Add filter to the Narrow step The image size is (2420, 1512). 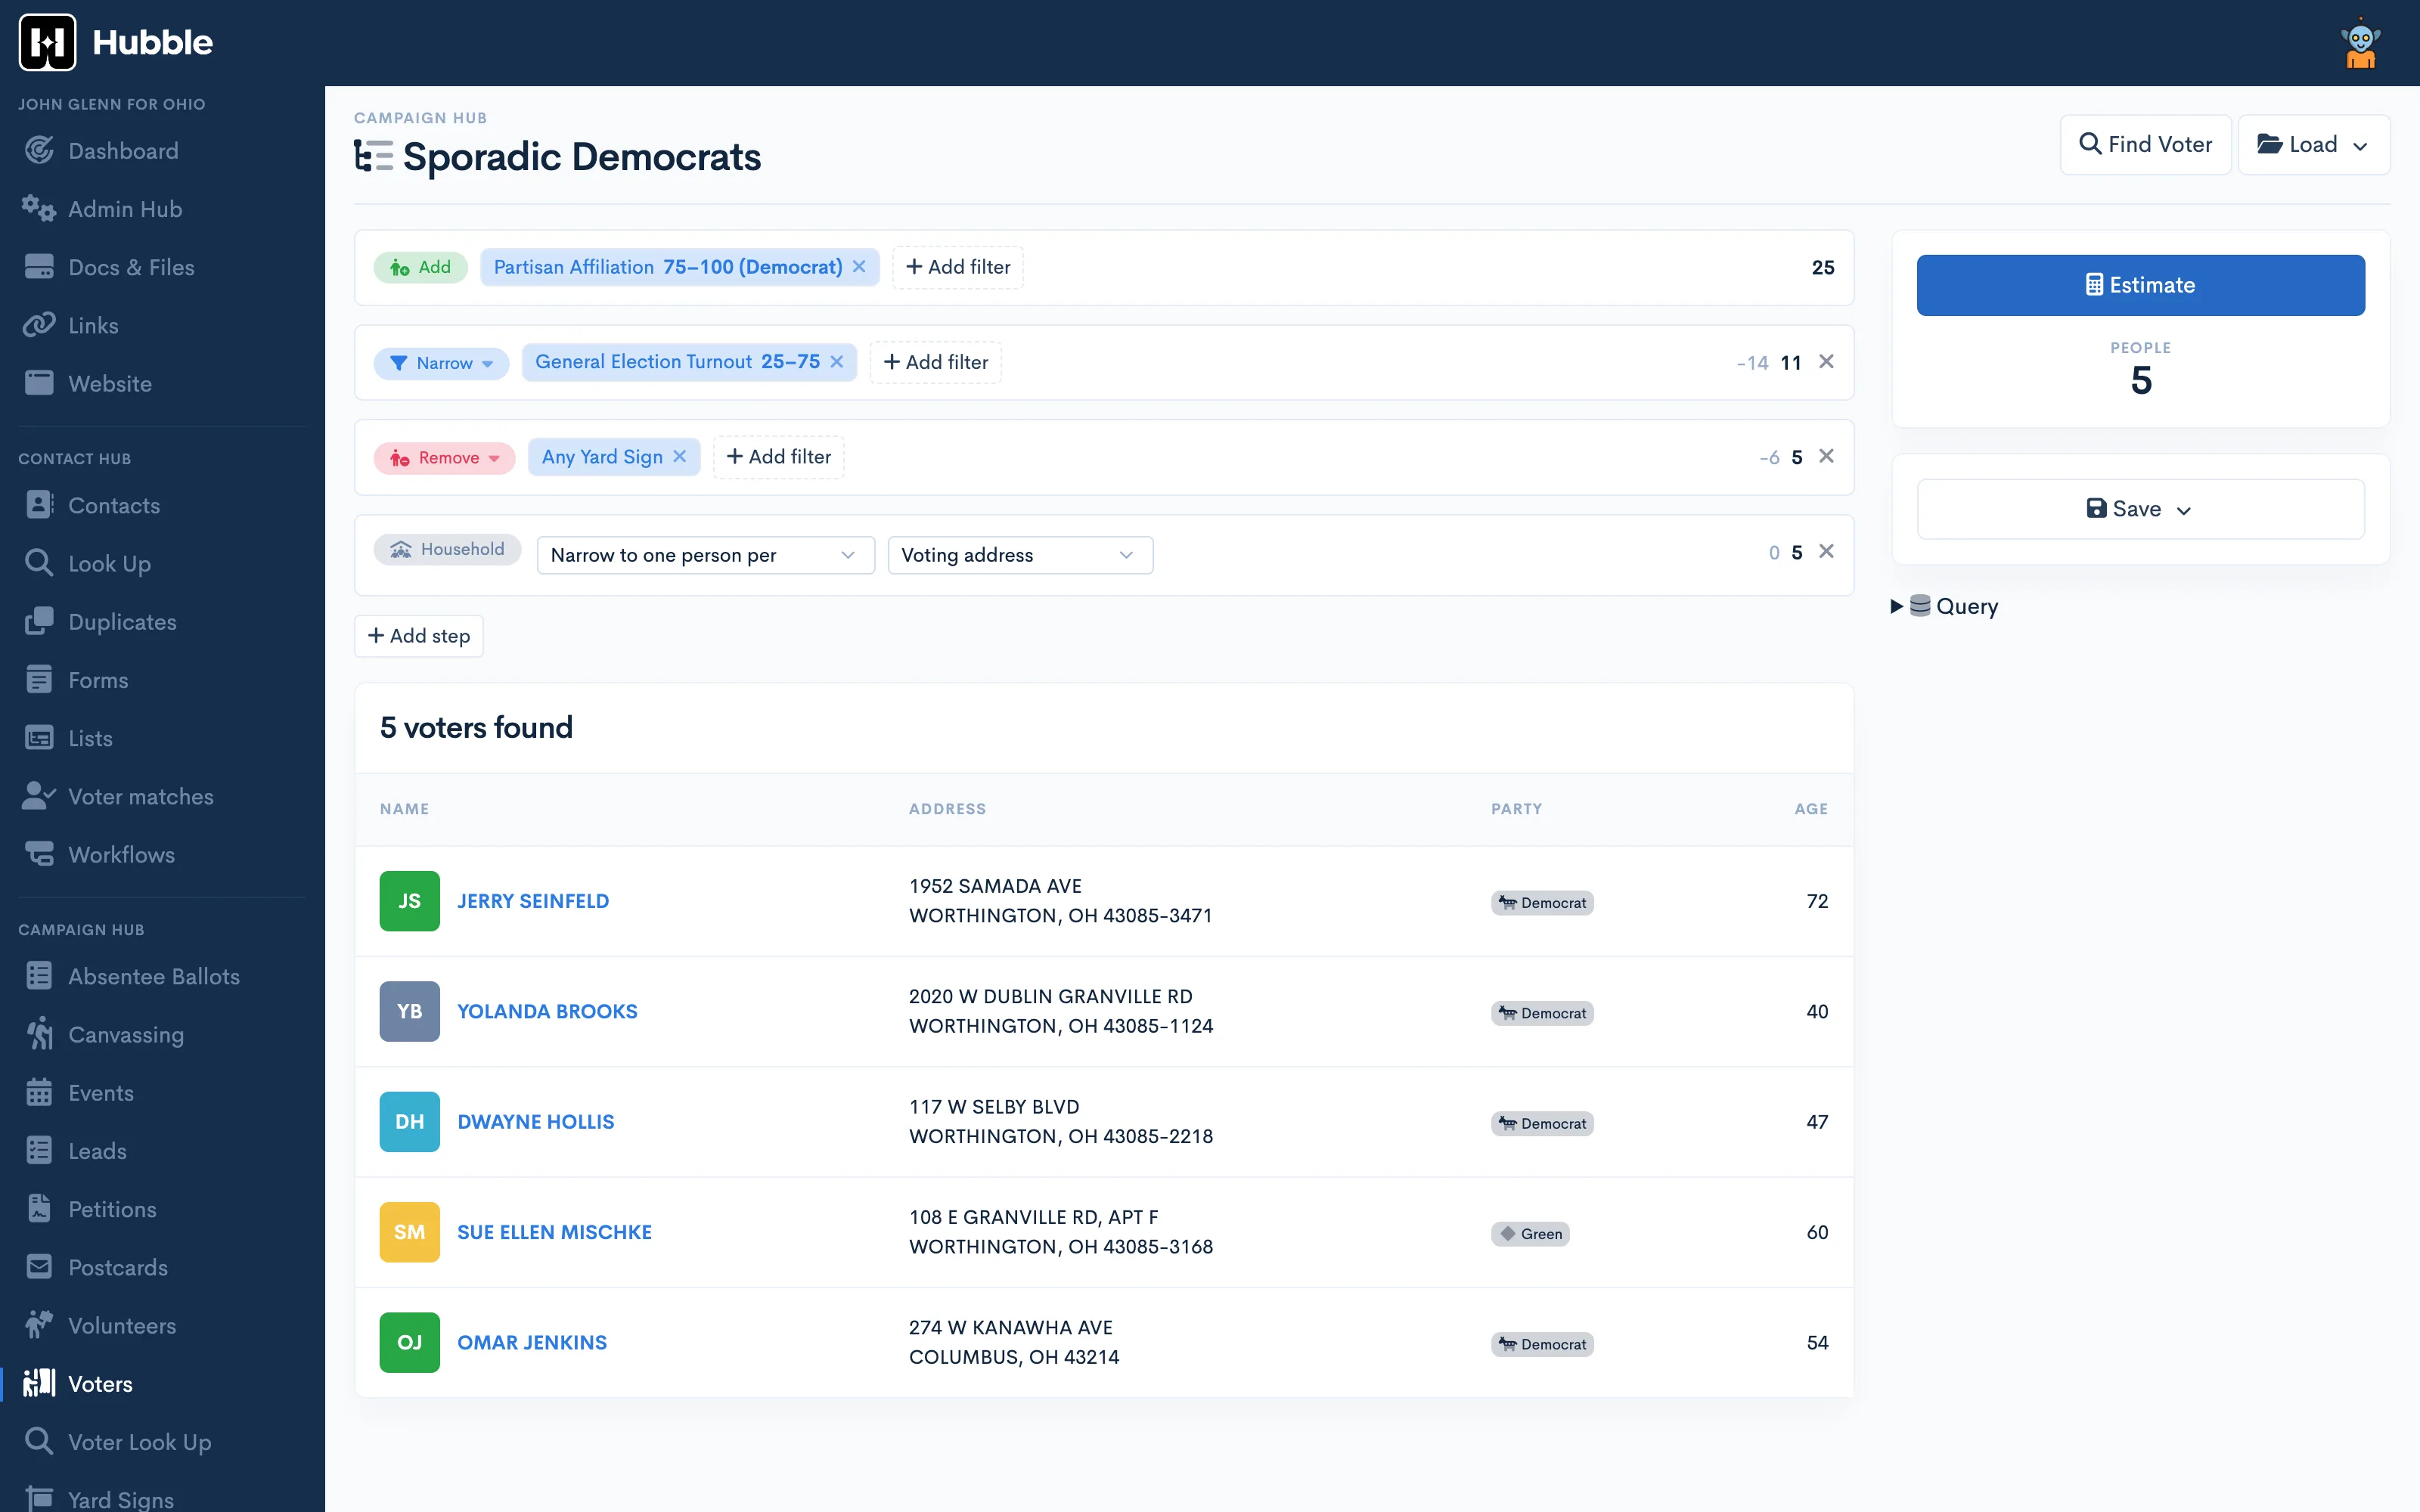click(x=936, y=362)
